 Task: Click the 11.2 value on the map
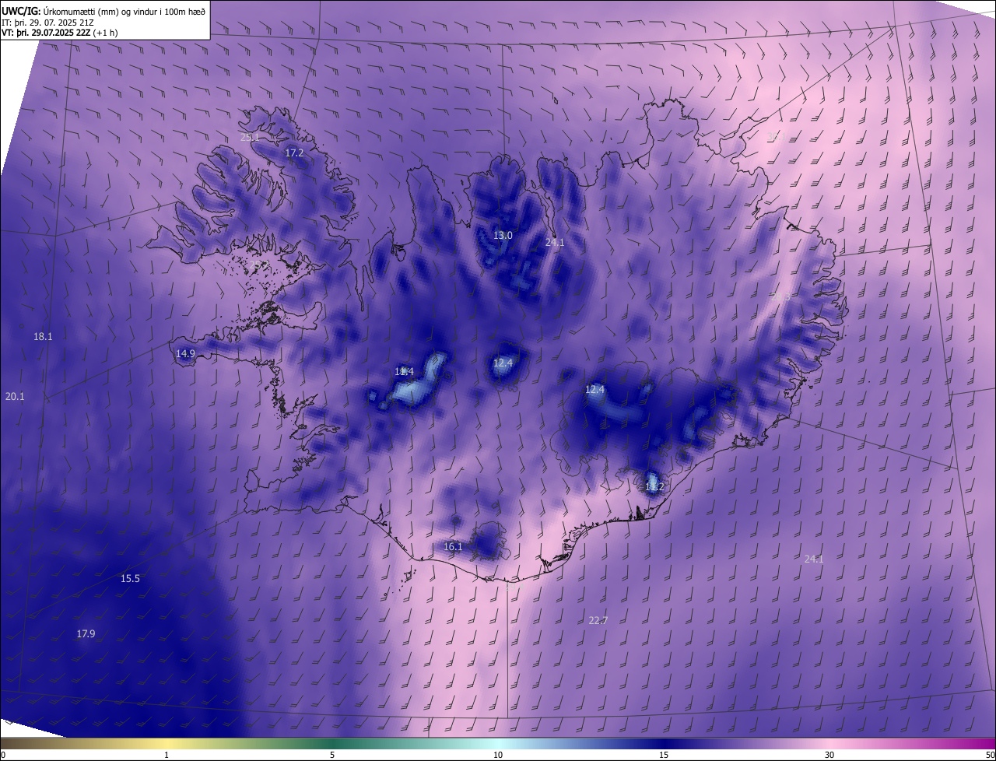tap(654, 487)
